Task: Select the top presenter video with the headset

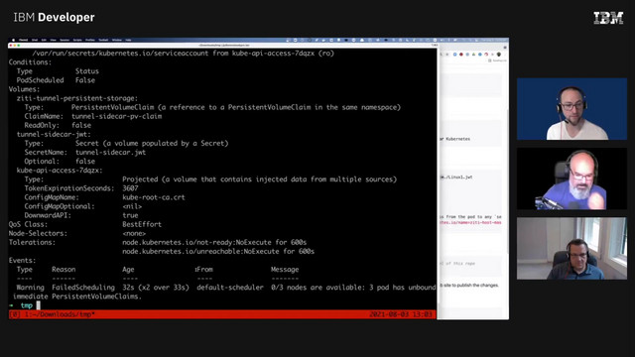Action: pyautogui.click(x=571, y=109)
